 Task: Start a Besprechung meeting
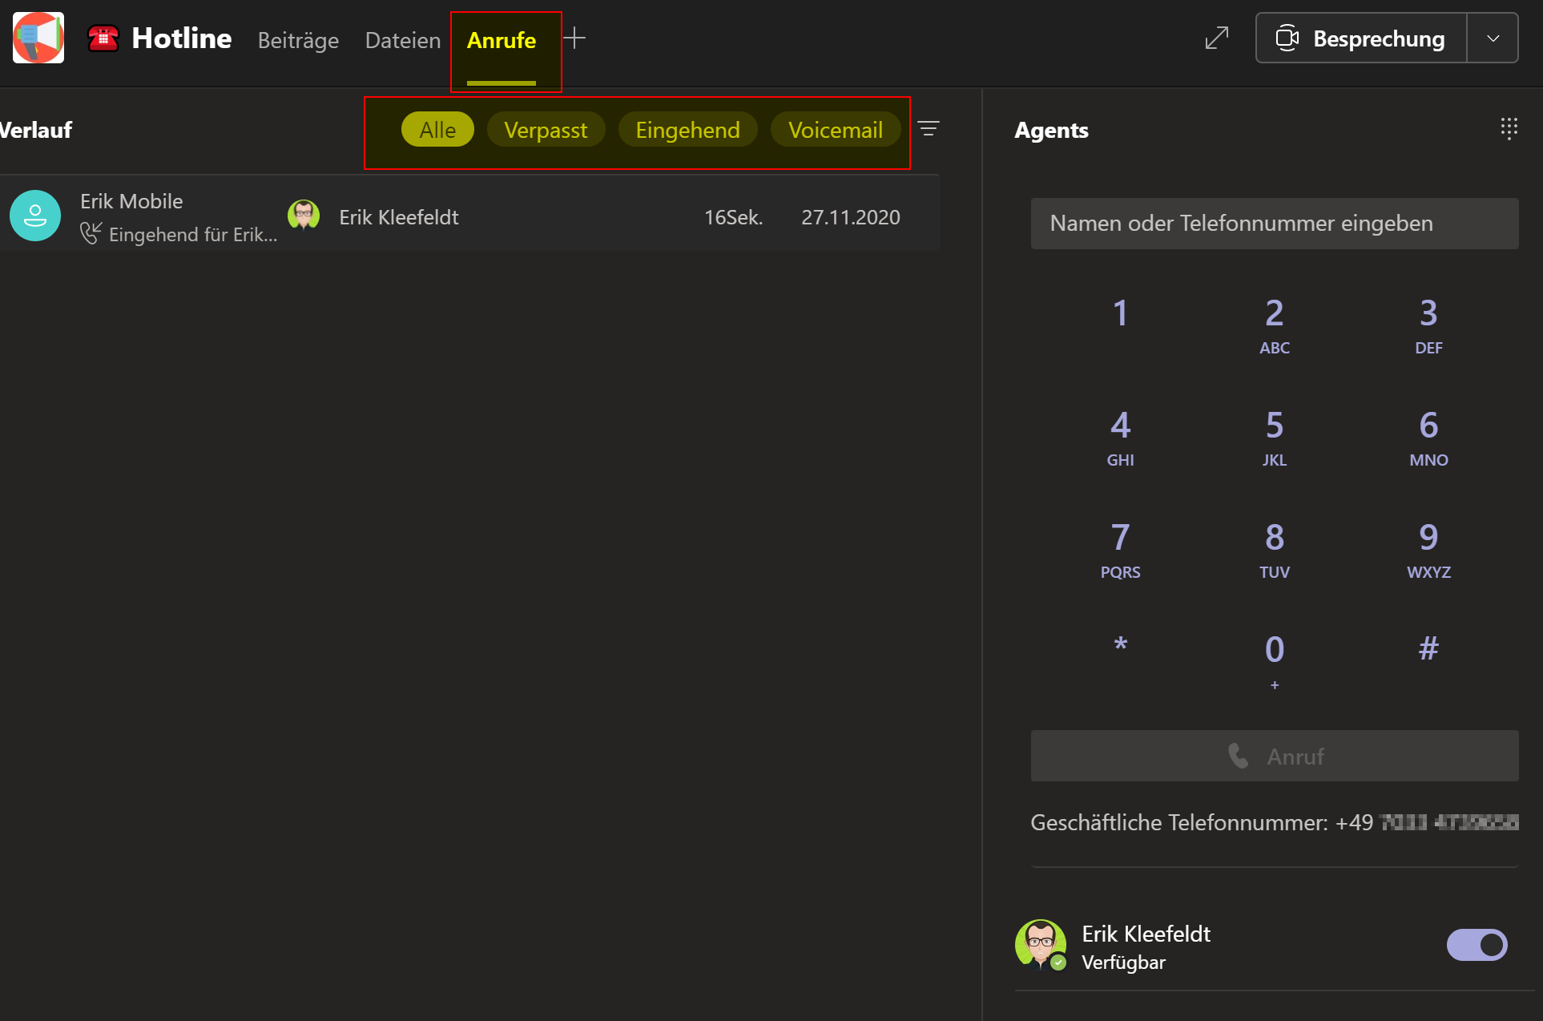1362,38
